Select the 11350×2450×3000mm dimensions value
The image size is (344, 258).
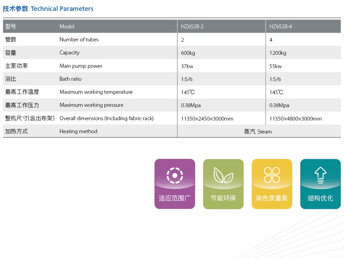point(207,119)
